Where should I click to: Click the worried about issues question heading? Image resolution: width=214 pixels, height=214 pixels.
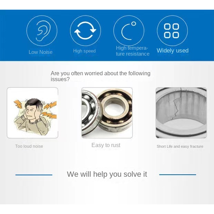pyautogui.click(x=100, y=76)
